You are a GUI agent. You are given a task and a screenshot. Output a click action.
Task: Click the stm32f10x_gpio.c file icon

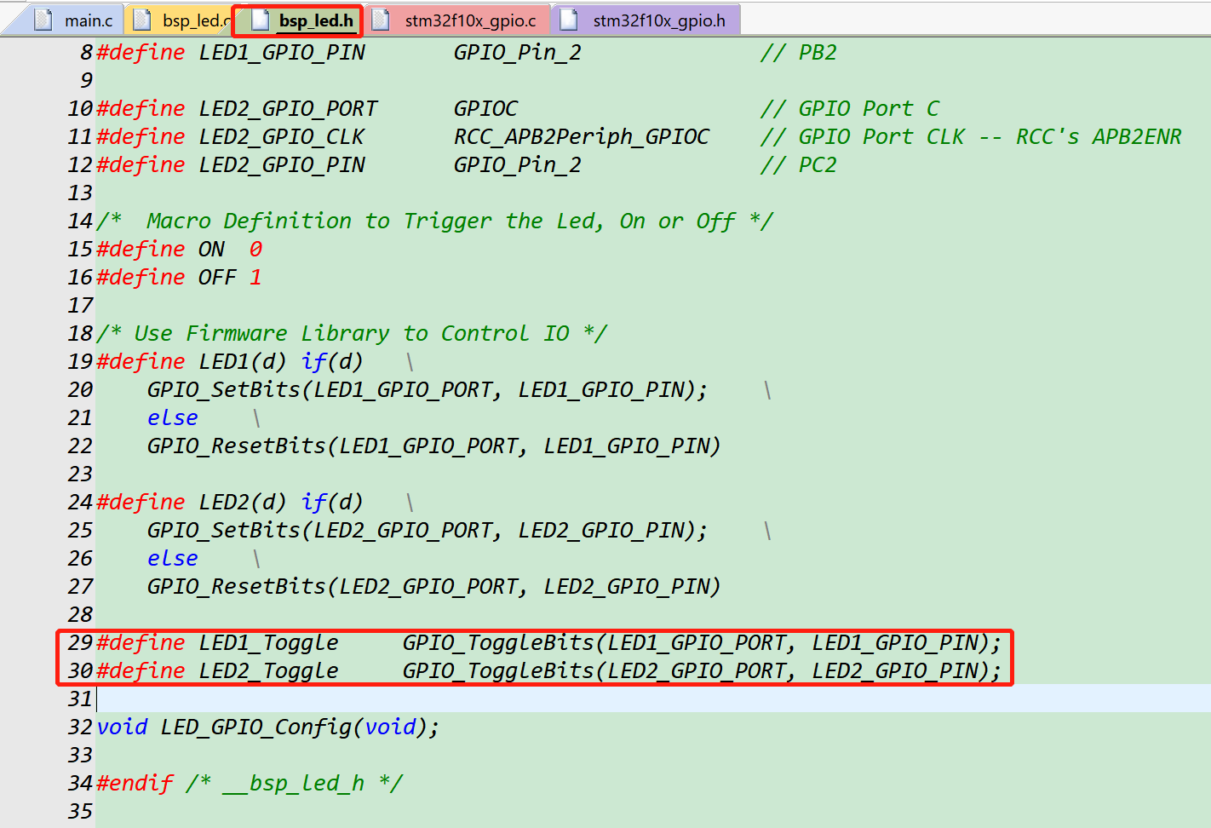tap(381, 20)
